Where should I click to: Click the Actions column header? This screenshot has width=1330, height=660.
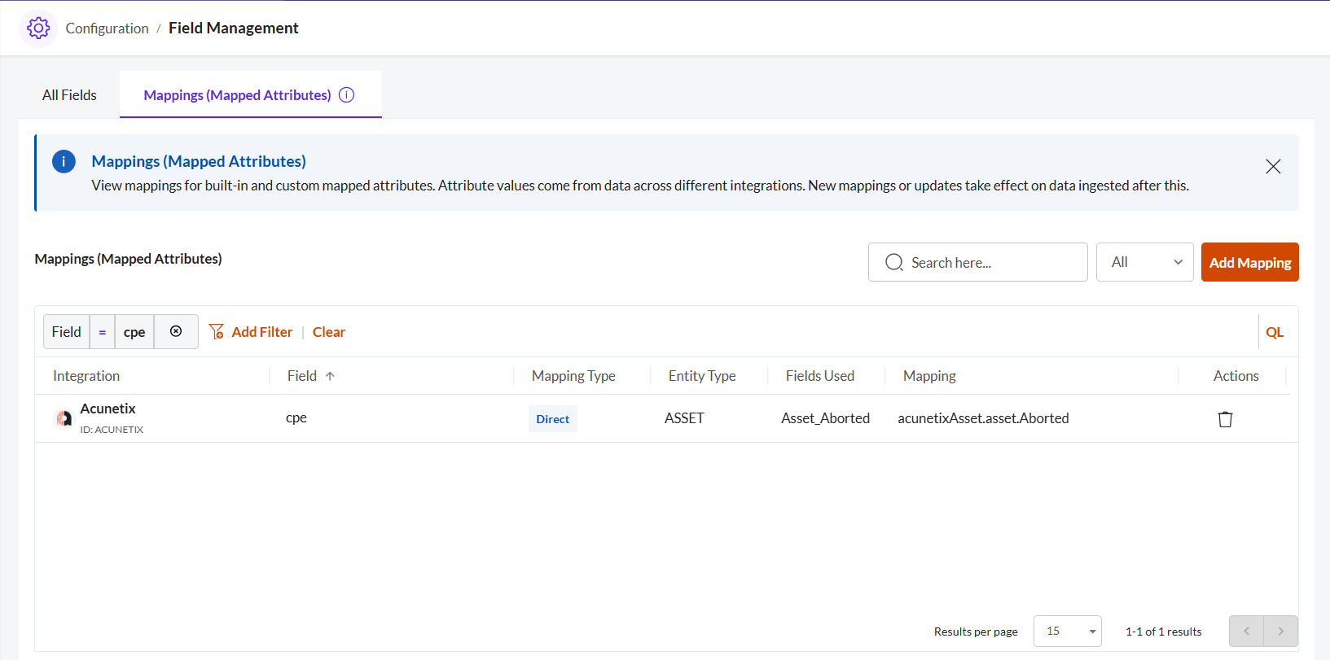point(1236,376)
